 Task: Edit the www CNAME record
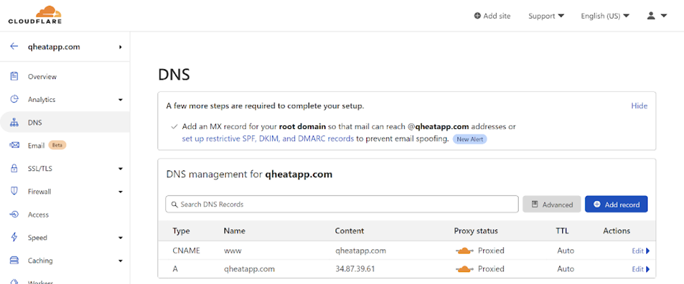[640, 250]
